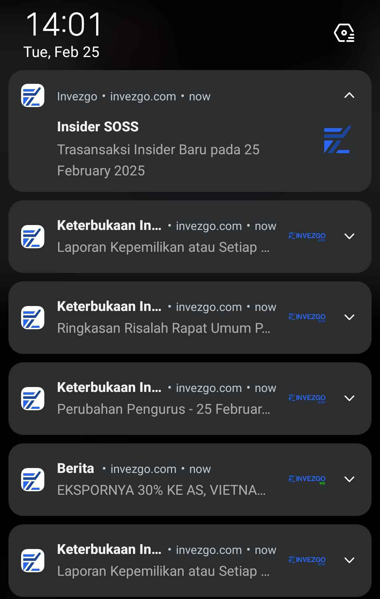Expand the Perubahan Pengurus notification
380x599 pixels.
click(349, 398)
